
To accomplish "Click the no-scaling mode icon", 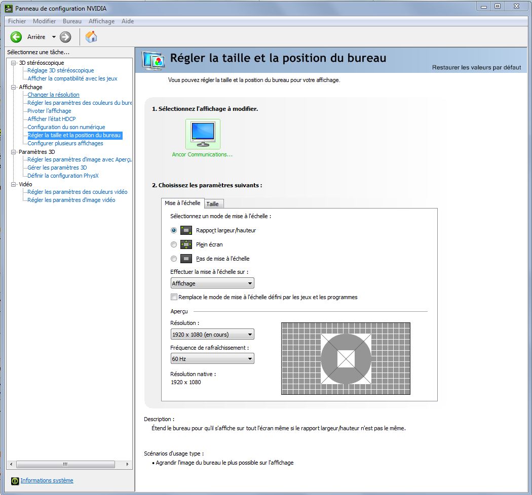I will pos(186,259).
